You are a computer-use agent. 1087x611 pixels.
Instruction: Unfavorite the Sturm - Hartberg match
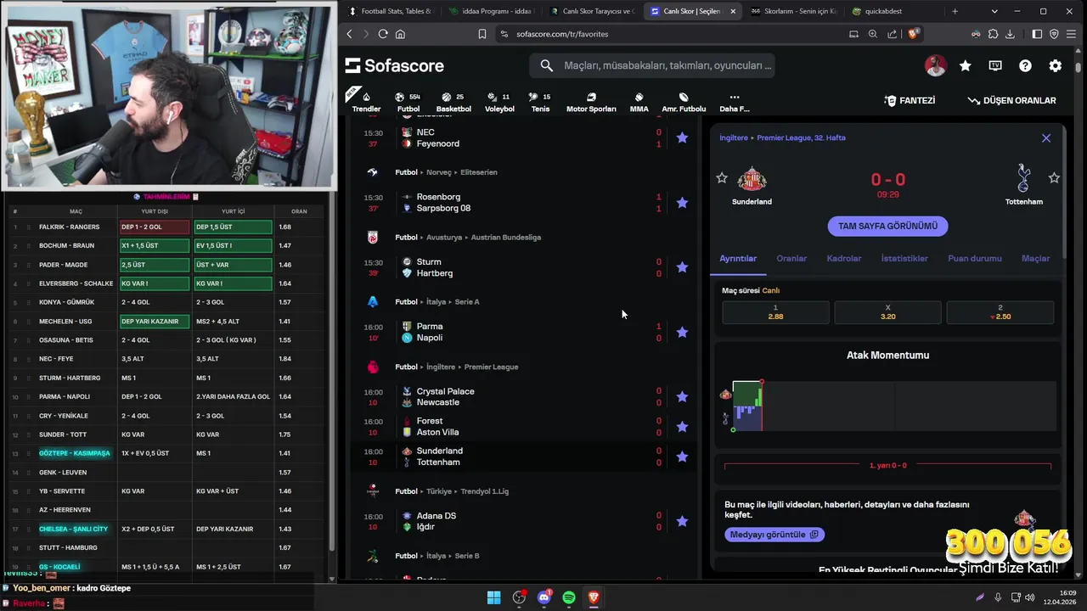coord(682,267)
